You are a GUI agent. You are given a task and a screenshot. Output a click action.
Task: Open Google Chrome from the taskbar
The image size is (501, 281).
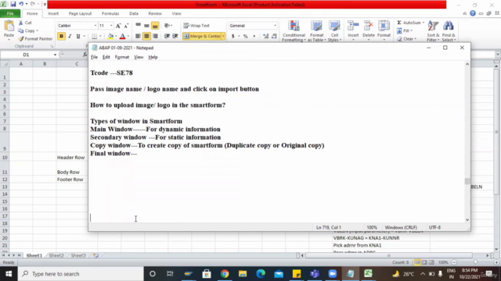[225, 274]
